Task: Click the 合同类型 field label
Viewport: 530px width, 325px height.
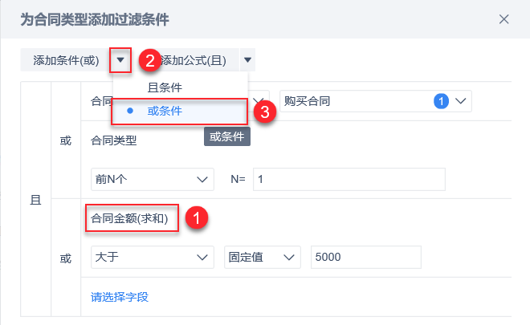Action: point(115,140)
